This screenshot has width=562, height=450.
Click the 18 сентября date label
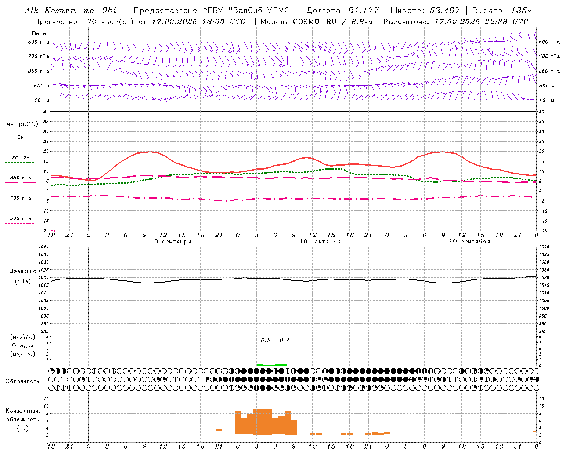pos(171,242)
